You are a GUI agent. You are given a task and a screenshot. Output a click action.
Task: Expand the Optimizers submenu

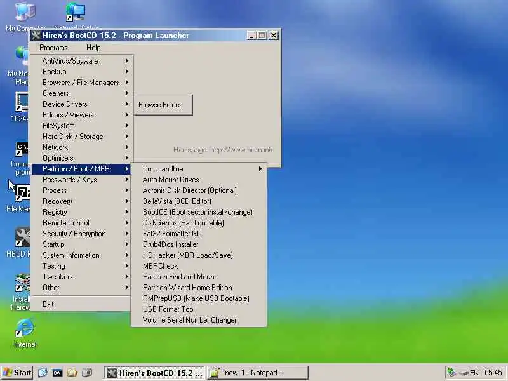click(81, 157)
